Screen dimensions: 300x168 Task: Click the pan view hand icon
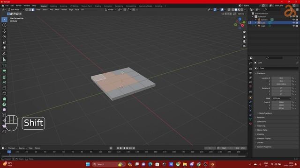pyautogui.click(x=244, y=36)
